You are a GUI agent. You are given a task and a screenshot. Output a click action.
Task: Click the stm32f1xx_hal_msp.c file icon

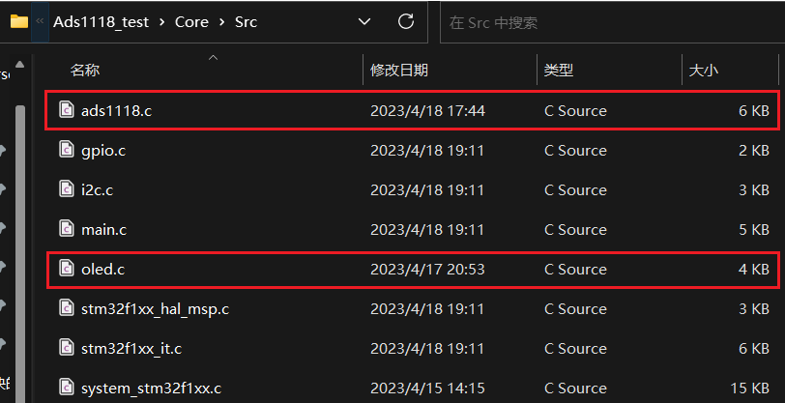click(x=67, y=308)
